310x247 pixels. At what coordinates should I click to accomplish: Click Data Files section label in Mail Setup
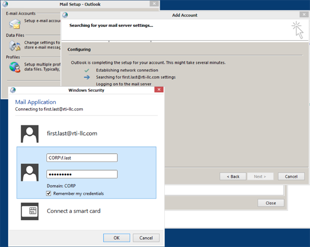point(15,35)
